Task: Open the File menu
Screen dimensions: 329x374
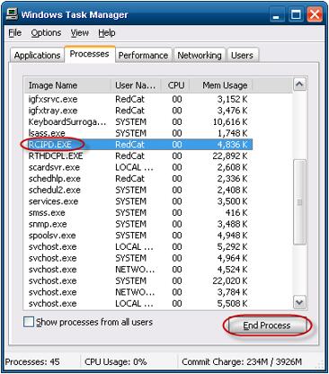Action: click(15, 32)
